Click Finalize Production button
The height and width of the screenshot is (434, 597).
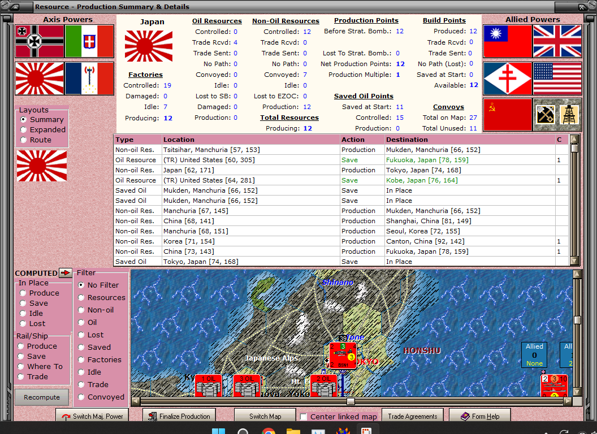coord(179,416)
